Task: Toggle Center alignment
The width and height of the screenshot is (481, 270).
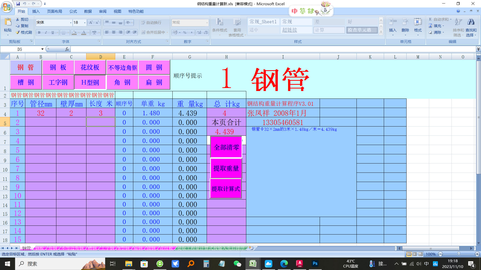Action: [x=114, y=32]
